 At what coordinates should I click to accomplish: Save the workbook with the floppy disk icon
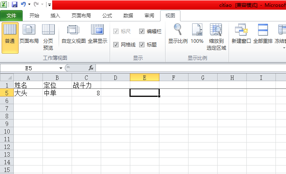15,4
